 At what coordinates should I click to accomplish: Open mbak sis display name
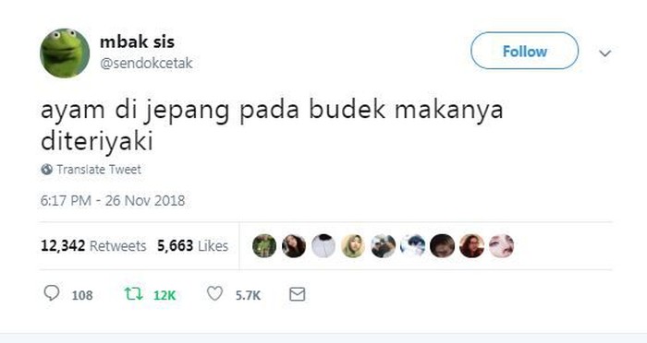click(137, 41)
